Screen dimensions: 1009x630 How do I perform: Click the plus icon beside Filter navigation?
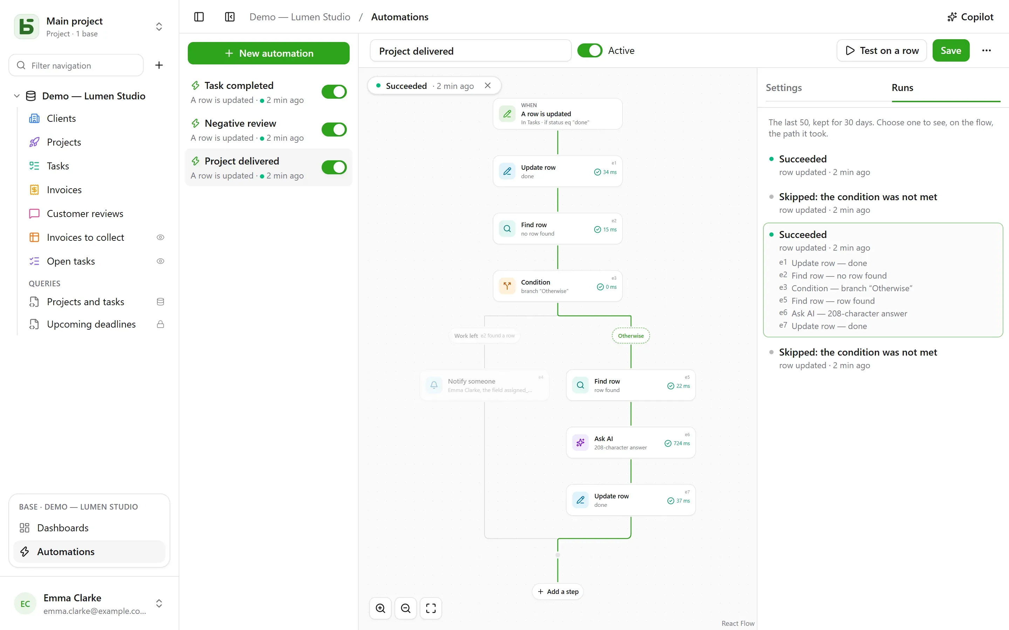159,65
